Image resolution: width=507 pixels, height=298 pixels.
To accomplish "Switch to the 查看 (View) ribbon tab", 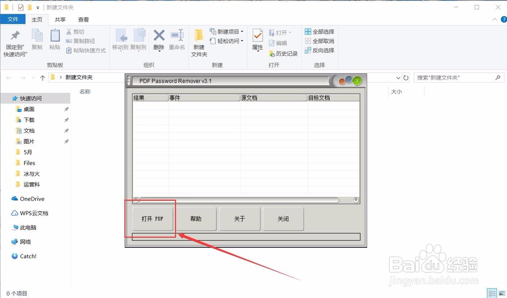I will click(x=84, y=19).
